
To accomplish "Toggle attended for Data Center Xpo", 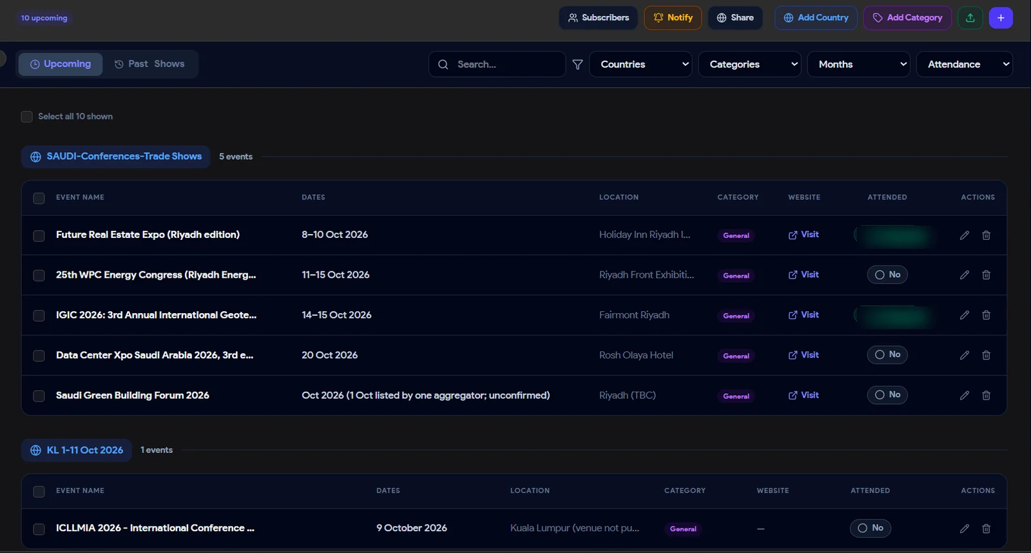I will tap(887, 354).
